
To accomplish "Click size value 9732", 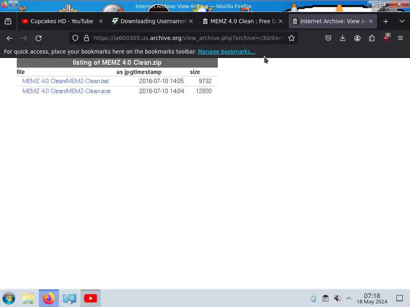I will coord(205,81).
